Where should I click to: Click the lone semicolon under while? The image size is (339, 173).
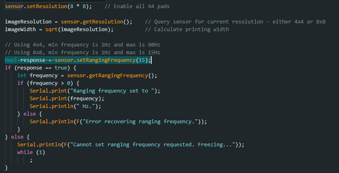[x=31, y=160]
